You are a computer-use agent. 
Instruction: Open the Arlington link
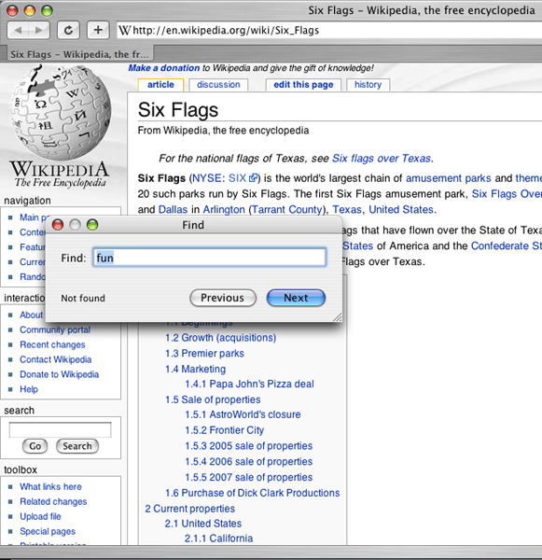(224, 210)
